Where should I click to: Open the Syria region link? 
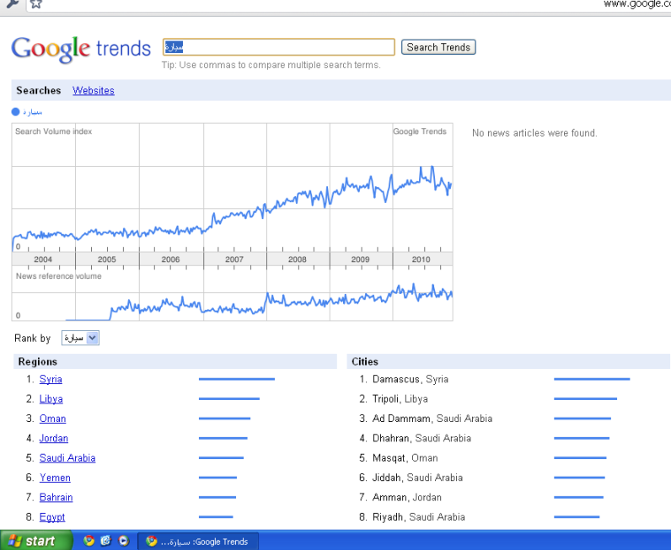click(51, 379)
